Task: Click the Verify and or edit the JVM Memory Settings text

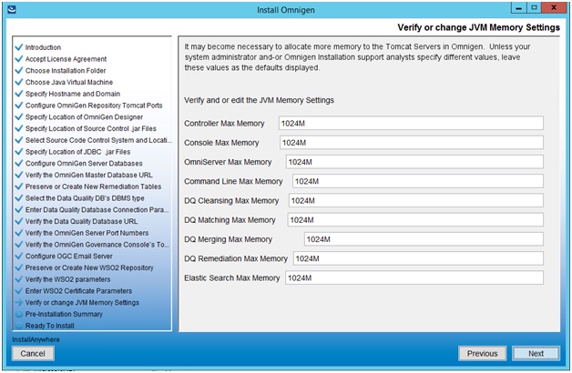Action: tap(259, 100)
